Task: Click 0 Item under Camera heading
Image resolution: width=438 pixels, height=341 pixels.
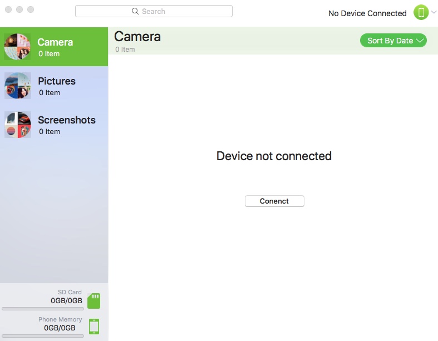Action: click(125, 50)
